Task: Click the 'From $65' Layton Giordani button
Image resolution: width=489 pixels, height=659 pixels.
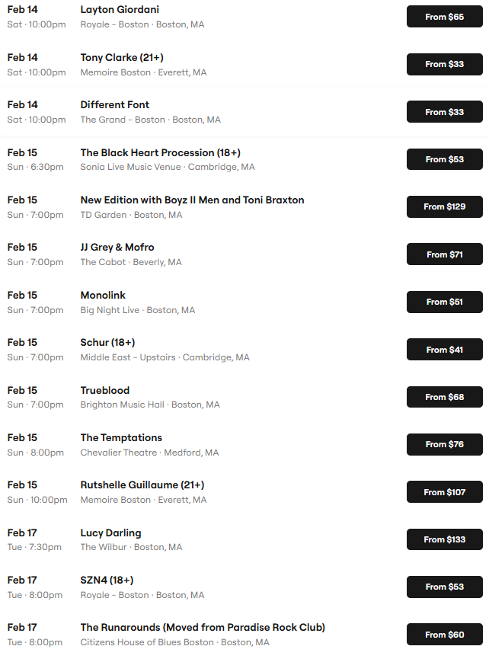Action: [x=444, y=17]
